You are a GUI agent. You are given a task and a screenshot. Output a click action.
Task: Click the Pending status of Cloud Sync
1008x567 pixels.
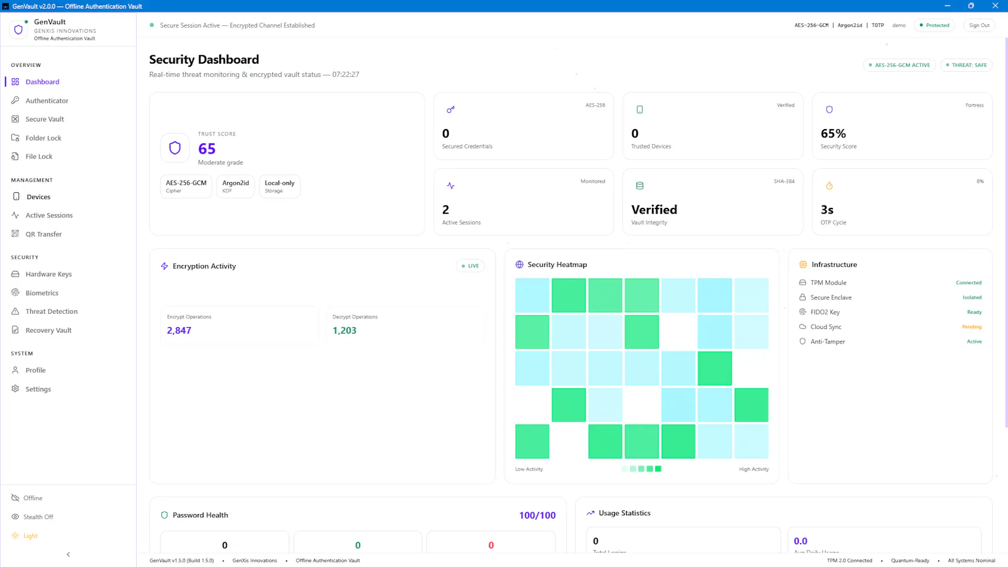pyautogui.click(x=971, y=327)
